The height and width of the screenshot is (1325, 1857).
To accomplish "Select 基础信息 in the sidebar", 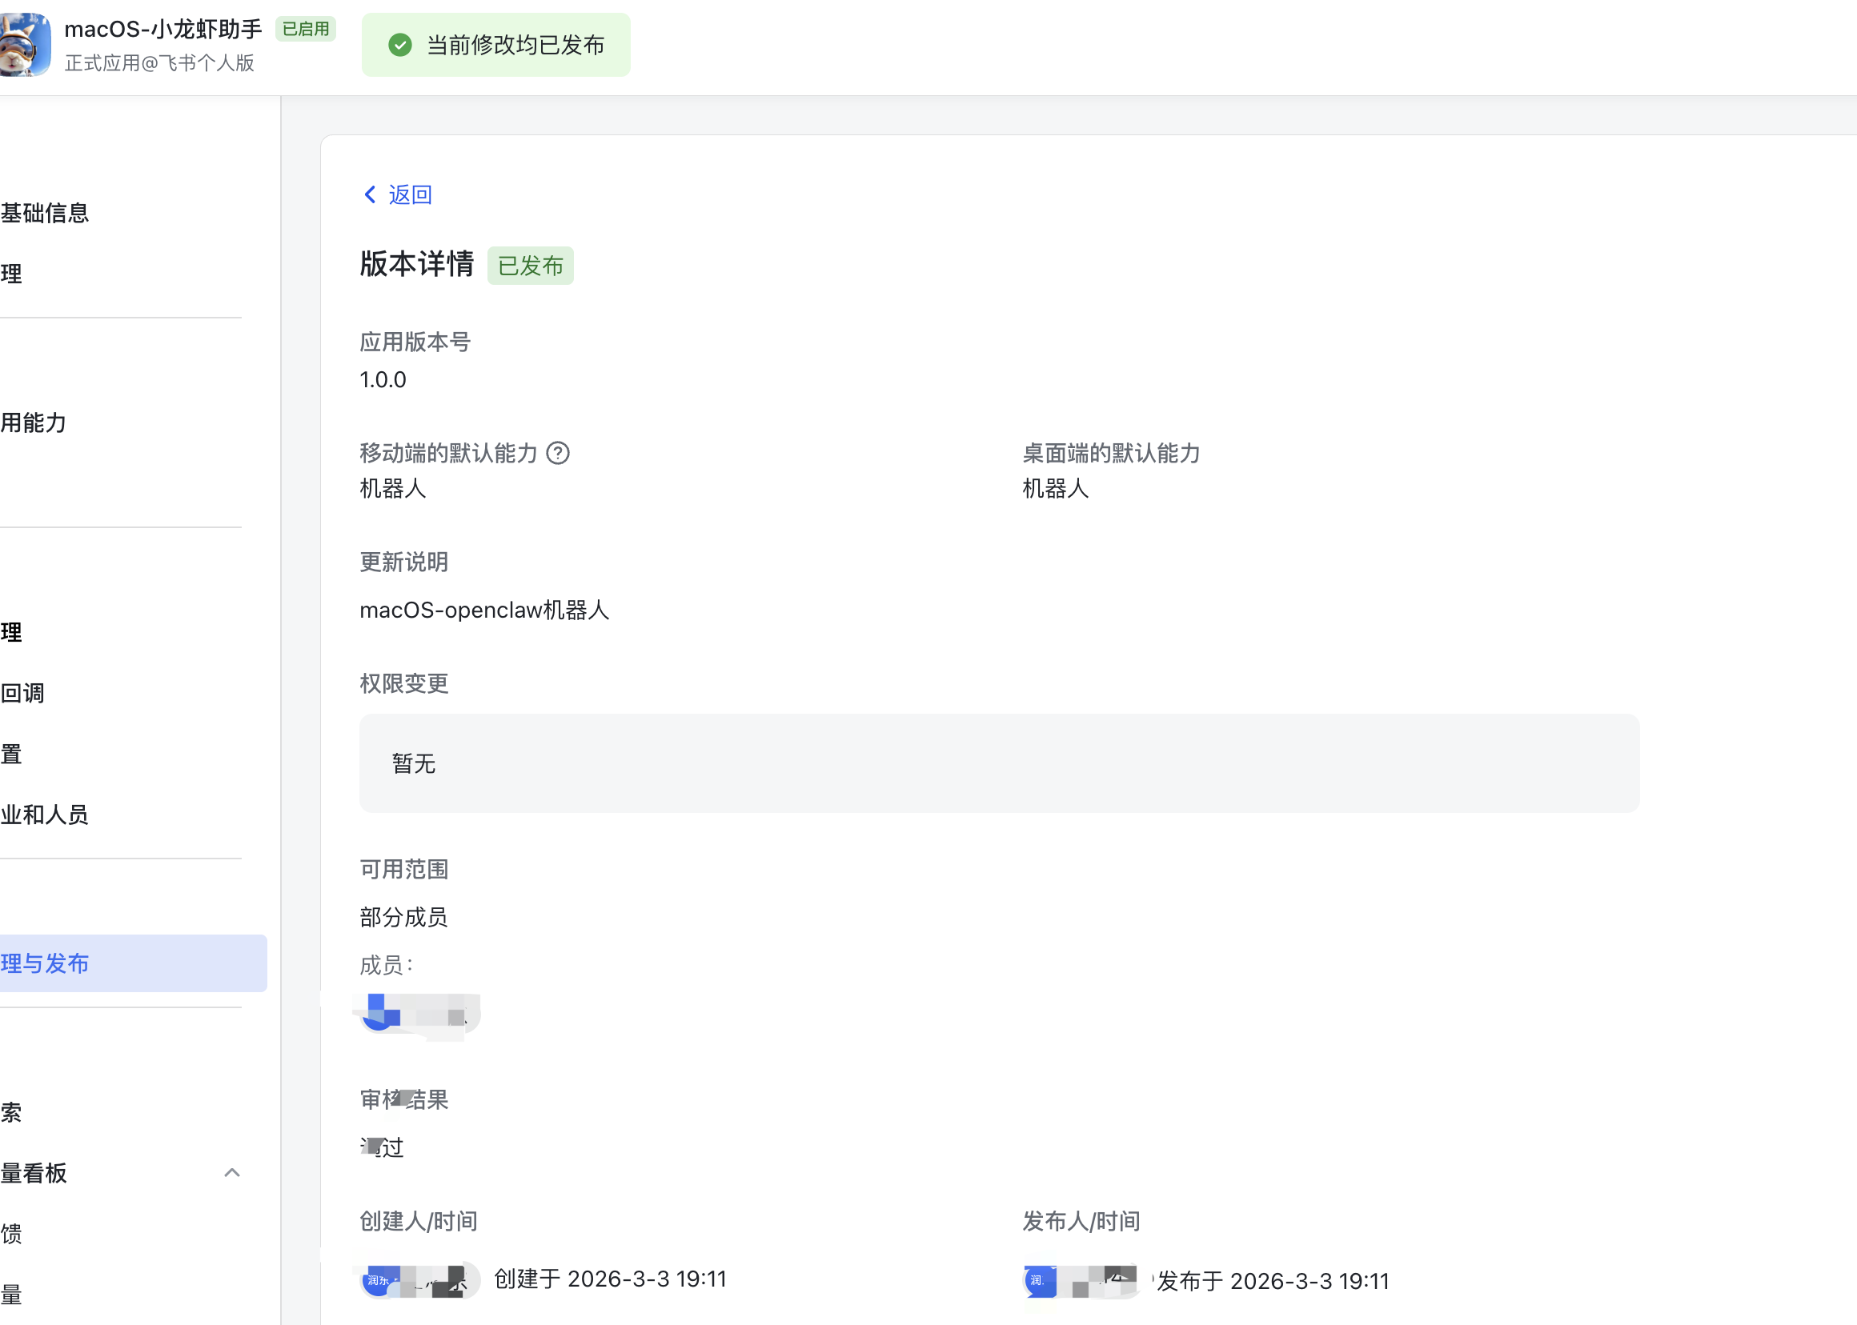I will (45, 212).
